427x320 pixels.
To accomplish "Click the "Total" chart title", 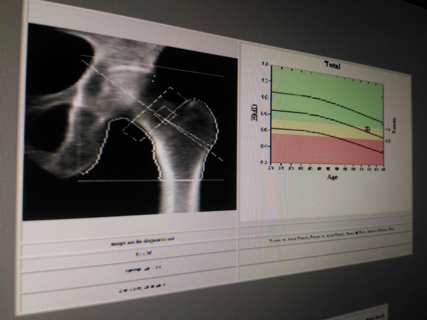I will coord(332,65).
